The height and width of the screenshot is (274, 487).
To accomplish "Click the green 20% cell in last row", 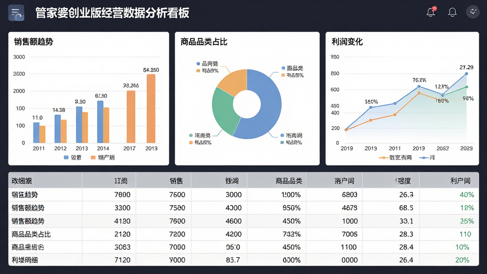I will (462, 260).
